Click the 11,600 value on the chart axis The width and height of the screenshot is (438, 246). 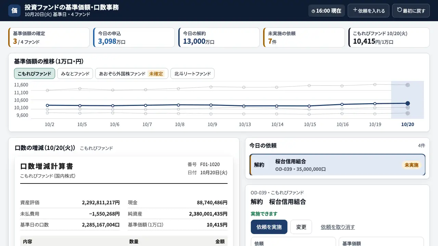click(22, 85)
